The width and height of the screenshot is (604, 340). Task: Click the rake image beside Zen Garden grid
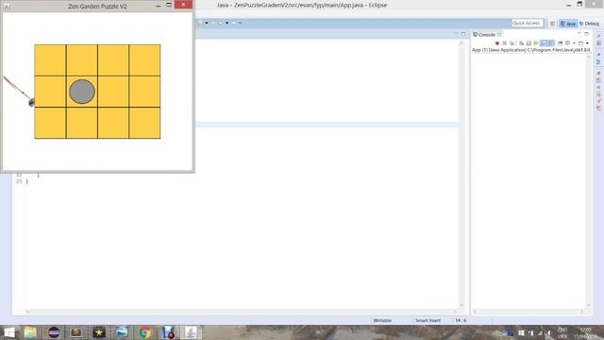pos(19,91)
